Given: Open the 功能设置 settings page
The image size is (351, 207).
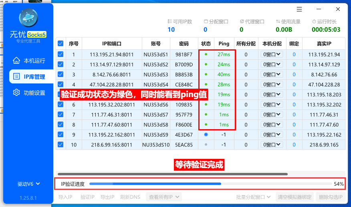Looking at the screenshot, I should (34, 93).
